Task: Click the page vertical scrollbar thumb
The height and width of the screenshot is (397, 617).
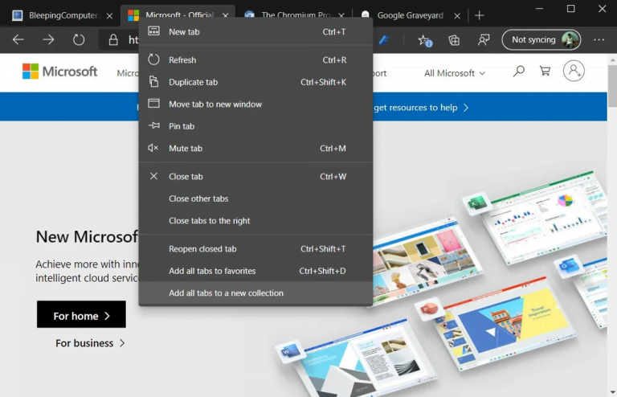Action: coord(612,85)
